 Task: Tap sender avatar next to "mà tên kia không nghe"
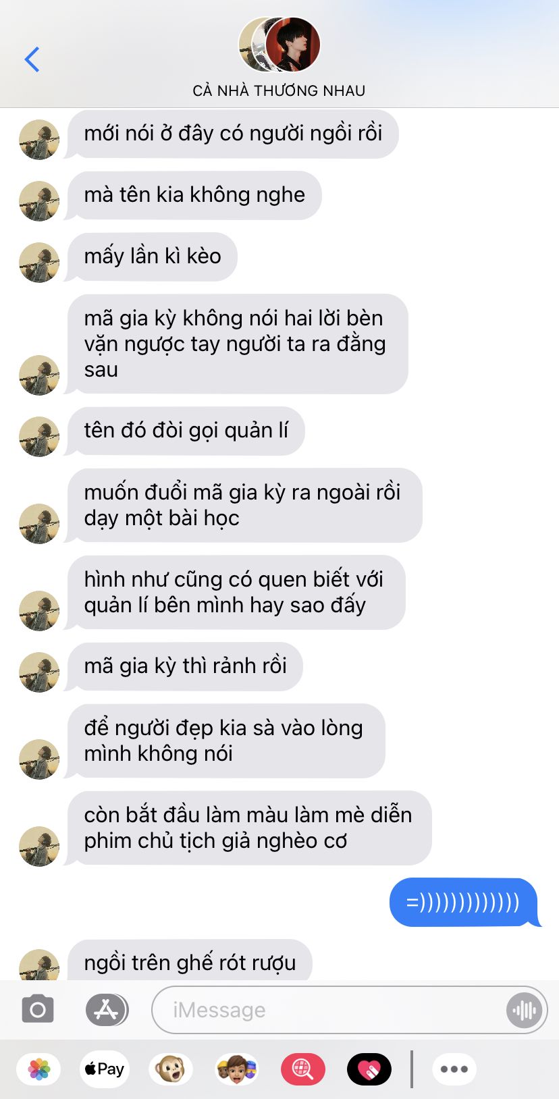pos(39,201)
